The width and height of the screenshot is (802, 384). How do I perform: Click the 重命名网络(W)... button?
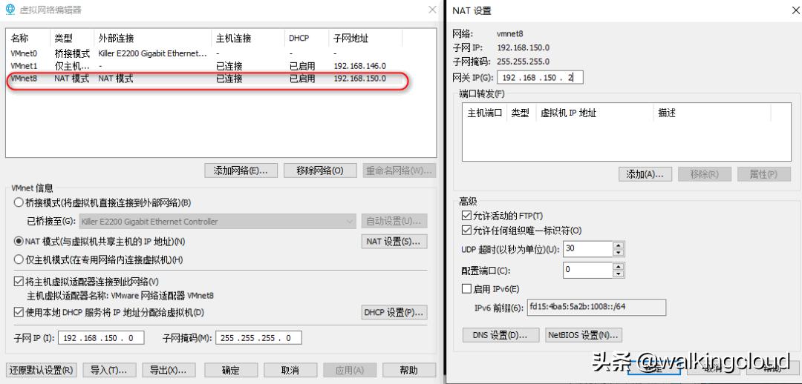(400, 171)
